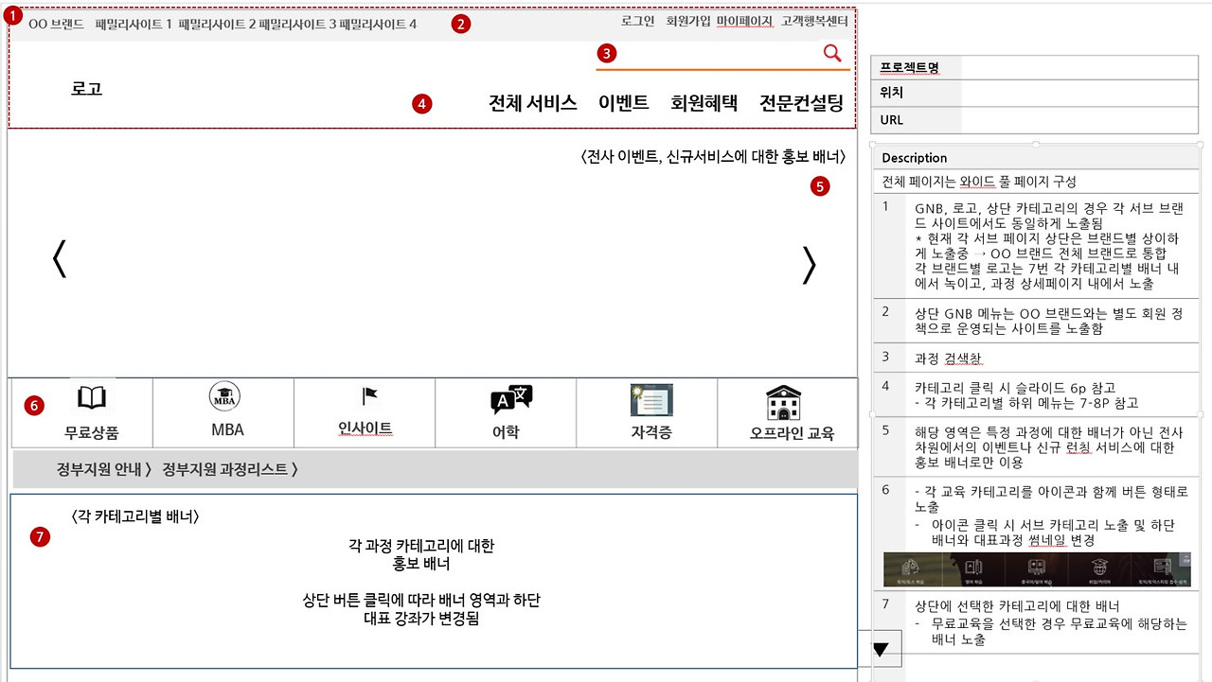This screenshot has height=682, width=1212.
Task: Click the 전사 이벤트 홍보 배너 caption
Action: pyautogui.click(x=712, y=156)
